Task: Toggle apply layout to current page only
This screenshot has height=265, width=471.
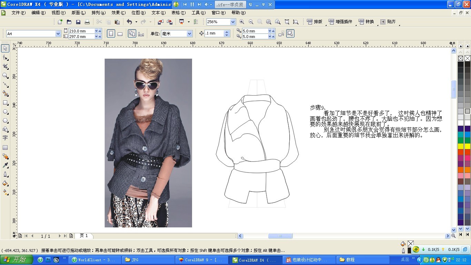Action: click(x=141, y=33)
